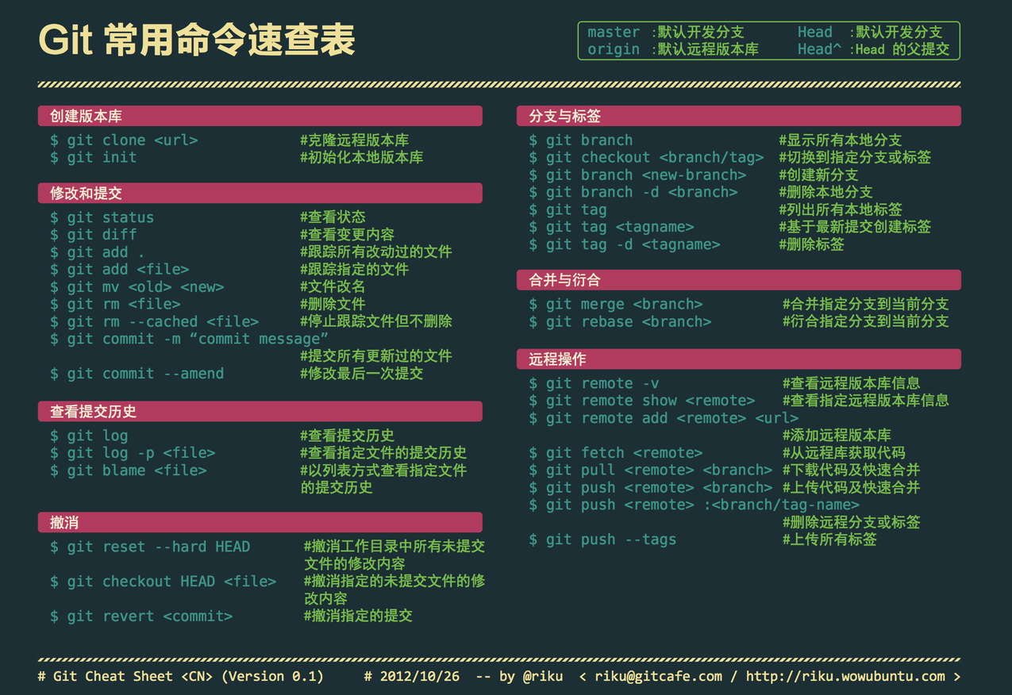Click the comment '#上传所有标签'
1012x695 pixels.
point(829,540)
